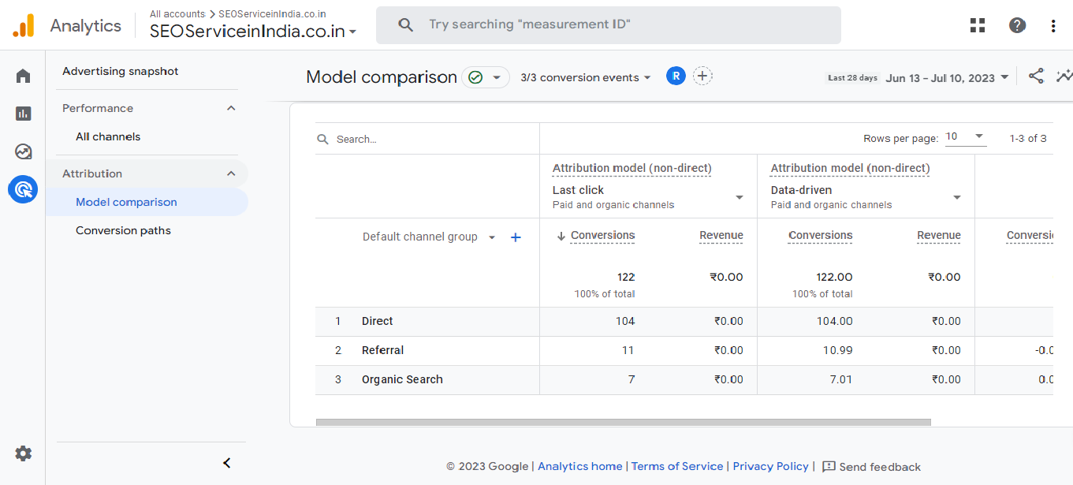
Task: Change the Rows per page dropdown
Action: click(x=965, y=137)
